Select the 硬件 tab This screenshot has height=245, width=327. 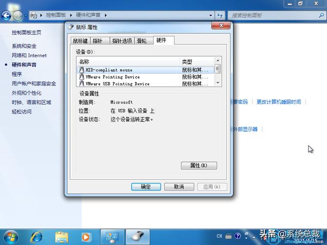[163, 40]
